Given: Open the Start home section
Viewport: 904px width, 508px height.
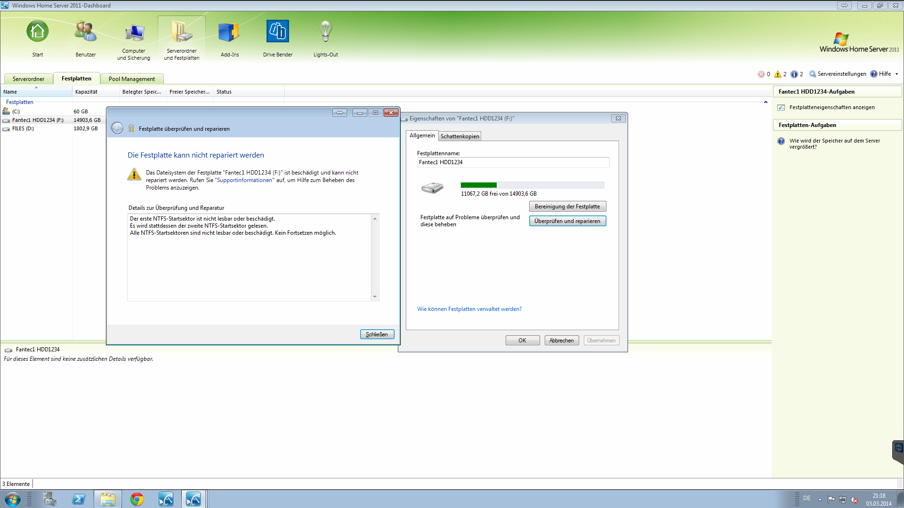Looking at the screenshot, I should [x=37, y=39].
